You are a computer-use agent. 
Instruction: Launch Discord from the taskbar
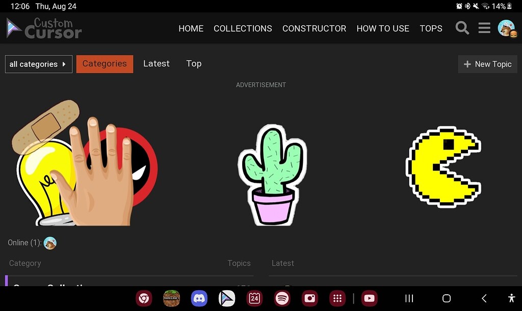tap(199, 298)
